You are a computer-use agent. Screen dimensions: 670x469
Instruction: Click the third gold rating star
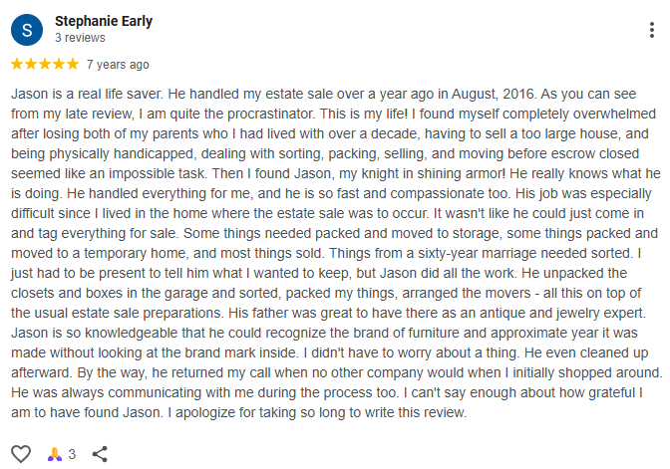(45, 64)
